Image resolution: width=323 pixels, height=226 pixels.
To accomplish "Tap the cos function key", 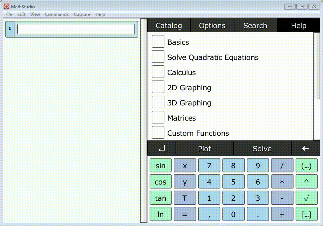I will point(160,182).
